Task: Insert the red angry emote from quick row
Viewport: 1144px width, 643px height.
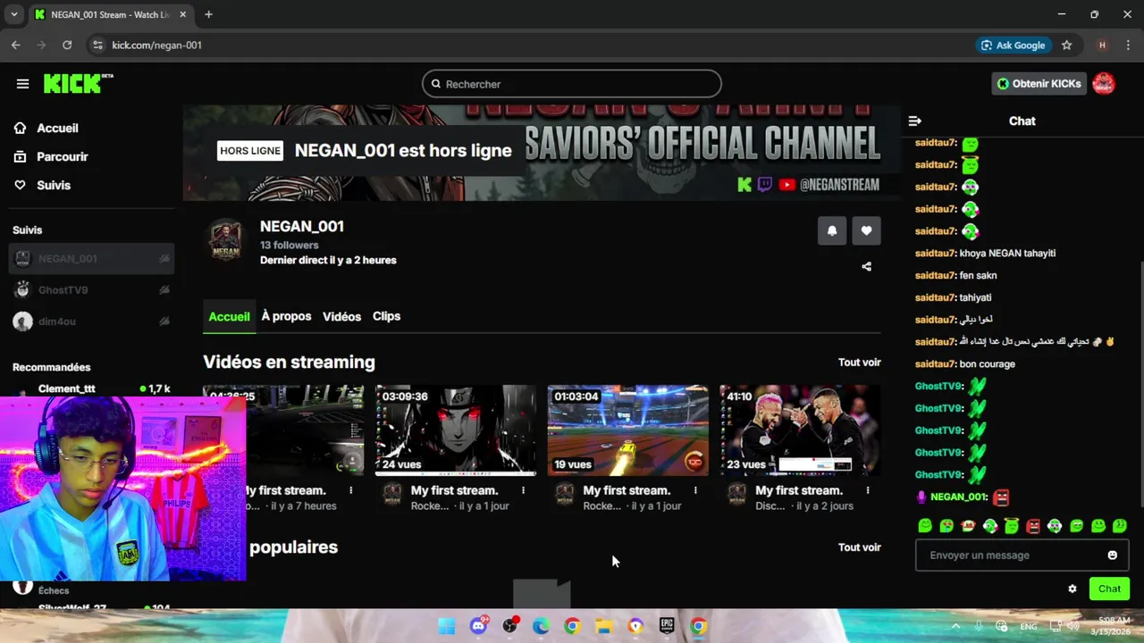Action: (x=1033, y=526)
